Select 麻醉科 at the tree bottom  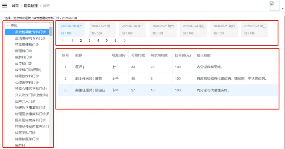coord(20,145)
